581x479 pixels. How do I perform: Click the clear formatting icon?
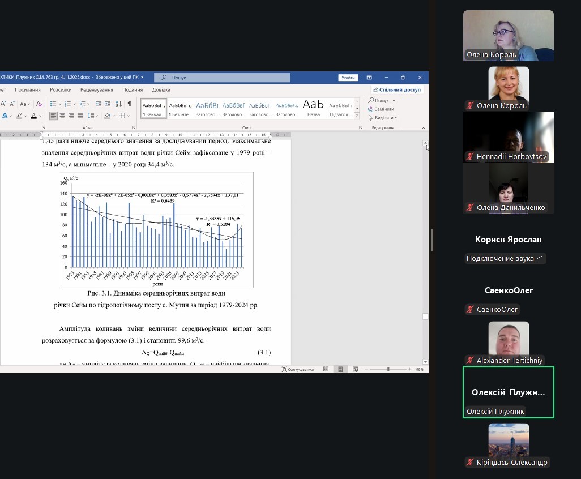tap(39, 104)
